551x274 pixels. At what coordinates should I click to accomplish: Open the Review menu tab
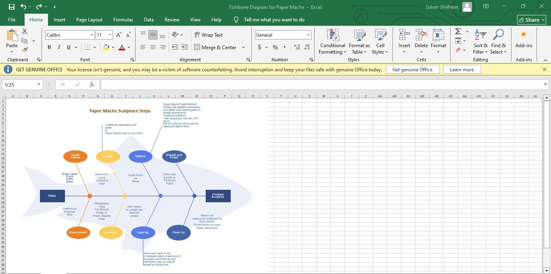coord(172,19)
